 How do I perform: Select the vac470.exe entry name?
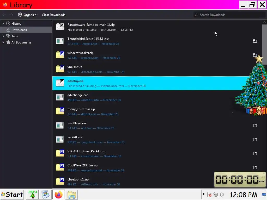[x=75, y=137]
